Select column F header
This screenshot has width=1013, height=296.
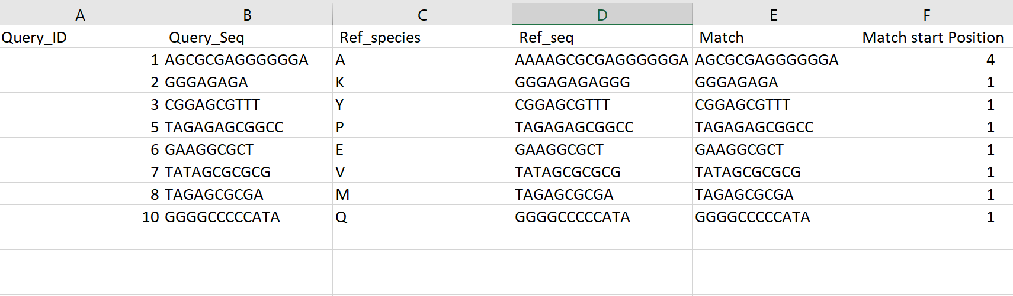[x=927, y=15]
